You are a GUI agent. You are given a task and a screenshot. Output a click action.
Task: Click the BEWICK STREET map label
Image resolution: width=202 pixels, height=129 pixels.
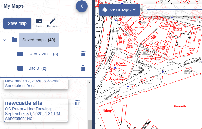pyautogui.click(x=144, y=64)
